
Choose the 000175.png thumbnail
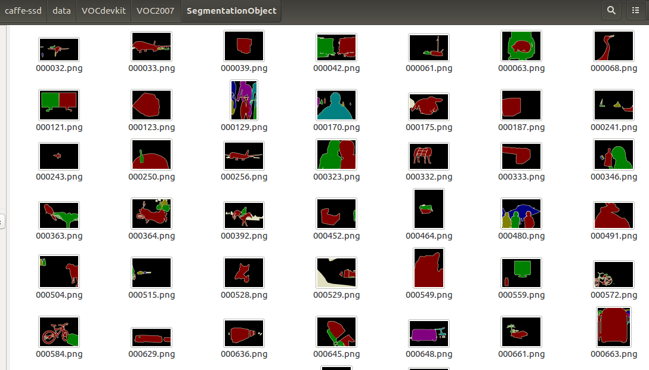429,107
